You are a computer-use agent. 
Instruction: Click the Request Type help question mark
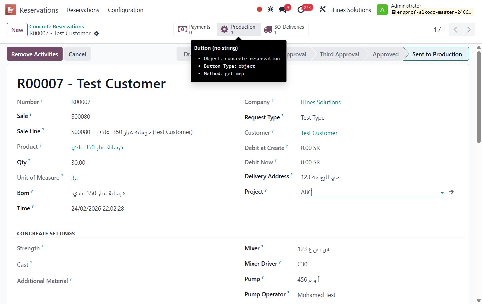tap(282, 115)
